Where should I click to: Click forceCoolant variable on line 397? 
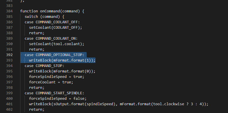42,82
